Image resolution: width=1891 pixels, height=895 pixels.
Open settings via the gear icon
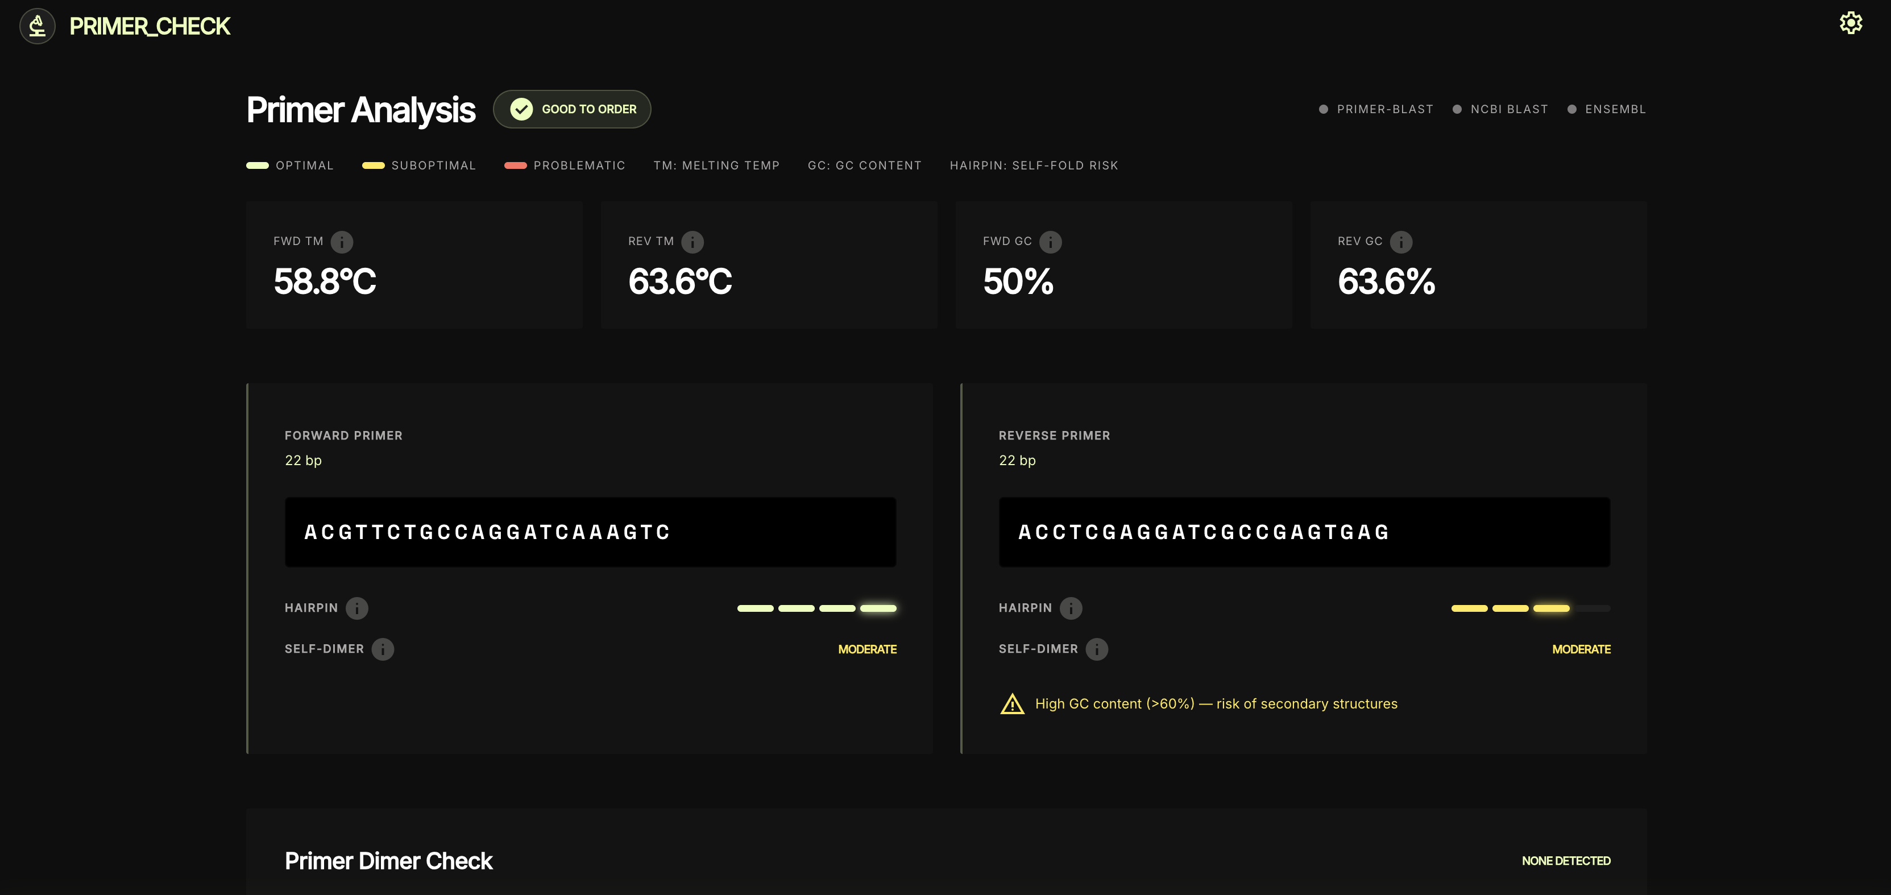(1850, 23)
